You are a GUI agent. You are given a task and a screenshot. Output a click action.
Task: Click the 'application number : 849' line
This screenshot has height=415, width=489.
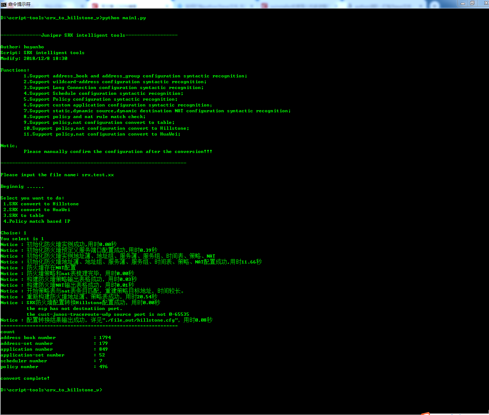[54, 349]
